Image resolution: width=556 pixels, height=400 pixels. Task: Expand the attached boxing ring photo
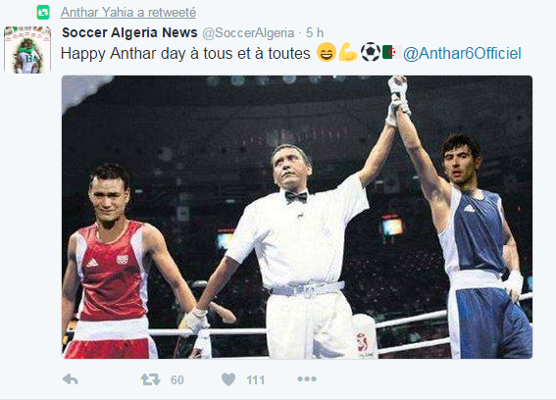pyautogui.click(x=297, y=217)
